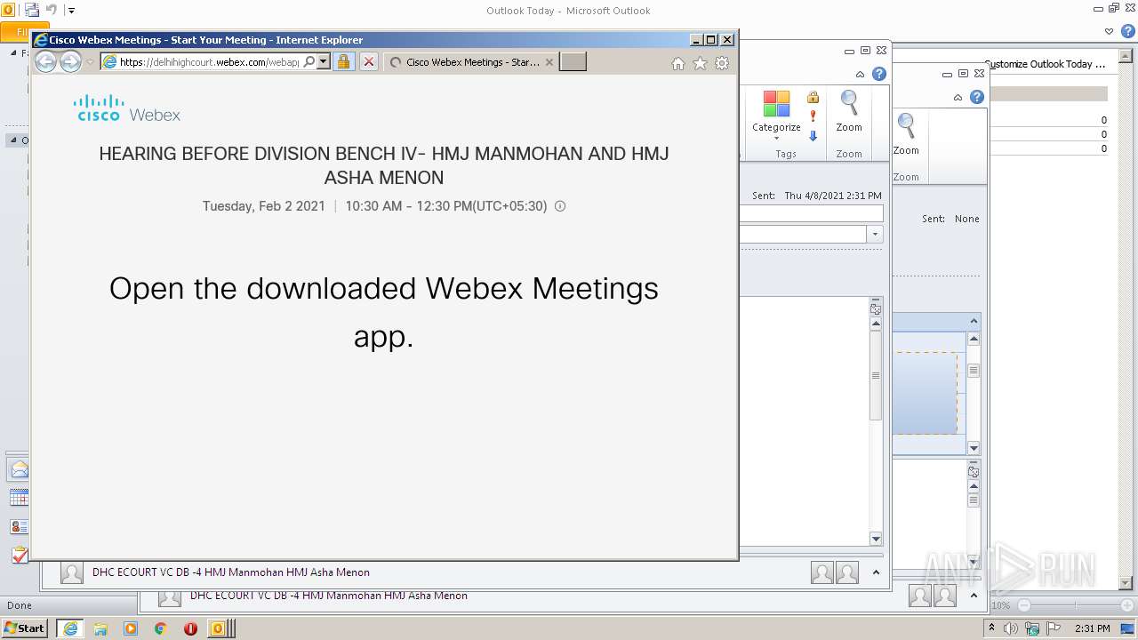The image size is (1138, 640).
Task: Zoom out Outlook view with minus button
Action: coord(1024,605)
